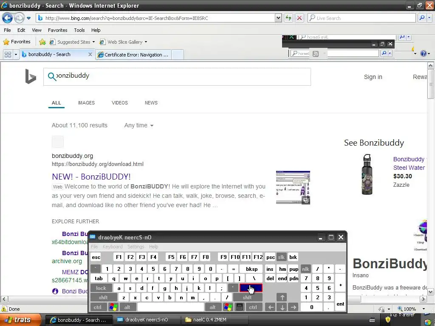Click the right arrow key on on-screen keyboard
The height and width of the screenshot is (326, 435).
293,307
